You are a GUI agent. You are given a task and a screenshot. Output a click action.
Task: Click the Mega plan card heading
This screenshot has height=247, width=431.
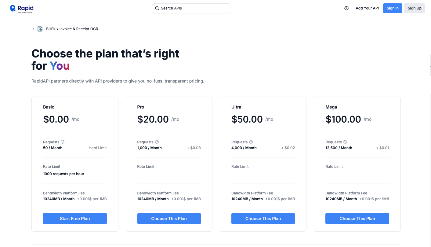click(331, 107)
